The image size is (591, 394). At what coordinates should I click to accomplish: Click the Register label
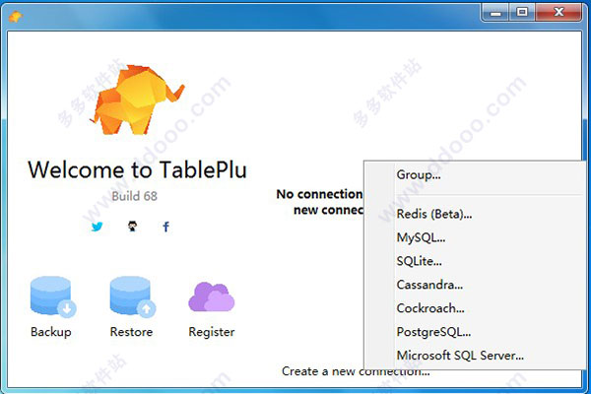212,332
